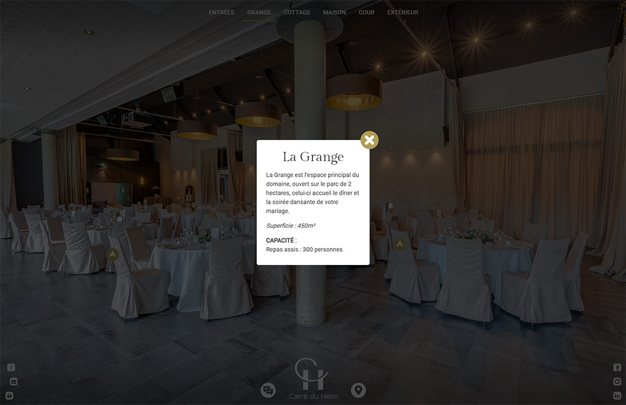The height and width of the screenshot is (405, 626).
Task: Click the briefcase icon at bottom left
Action: pyautogui.click(x=13, y=382)
